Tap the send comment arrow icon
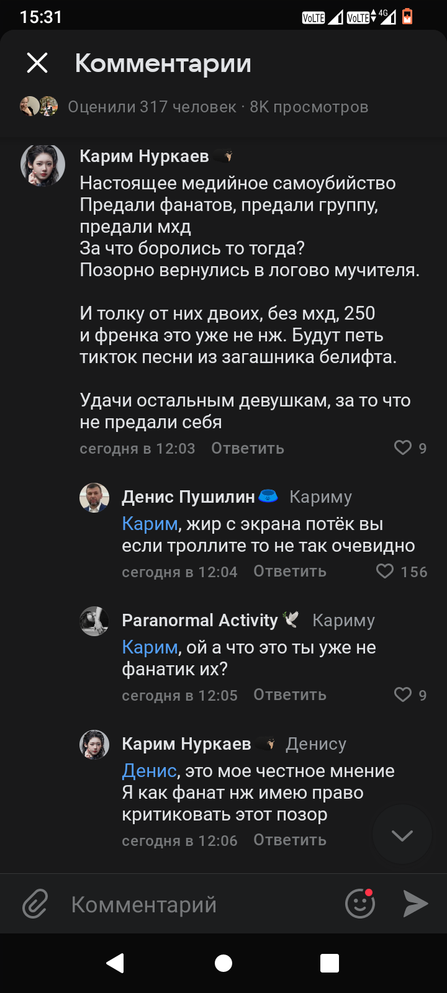This screenshot has width=447, height=993. click(415, 904)
